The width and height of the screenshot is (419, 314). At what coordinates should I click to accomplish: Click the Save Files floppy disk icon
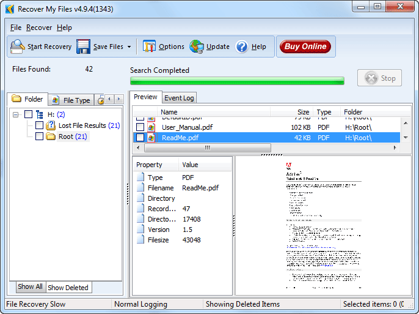83,47
